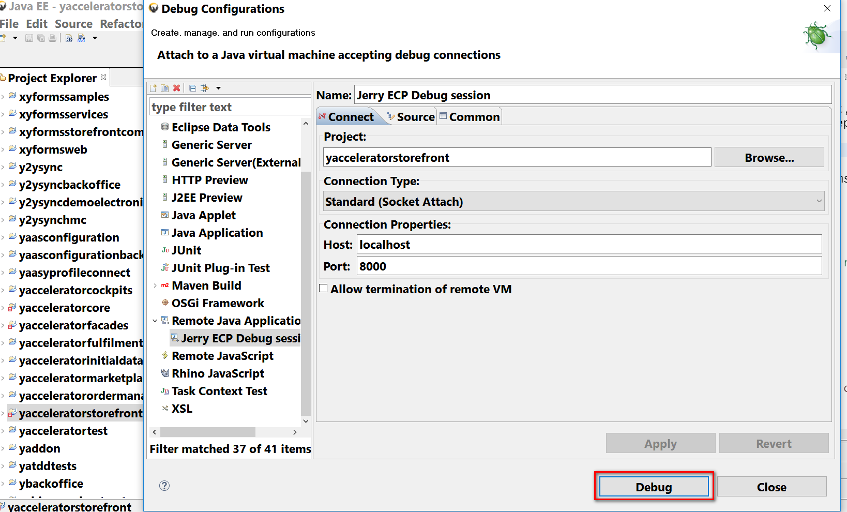Image resolution: width=847 pixels, height=512 pixels.
Task: Open the Edit menu
Action: (37, 24)
